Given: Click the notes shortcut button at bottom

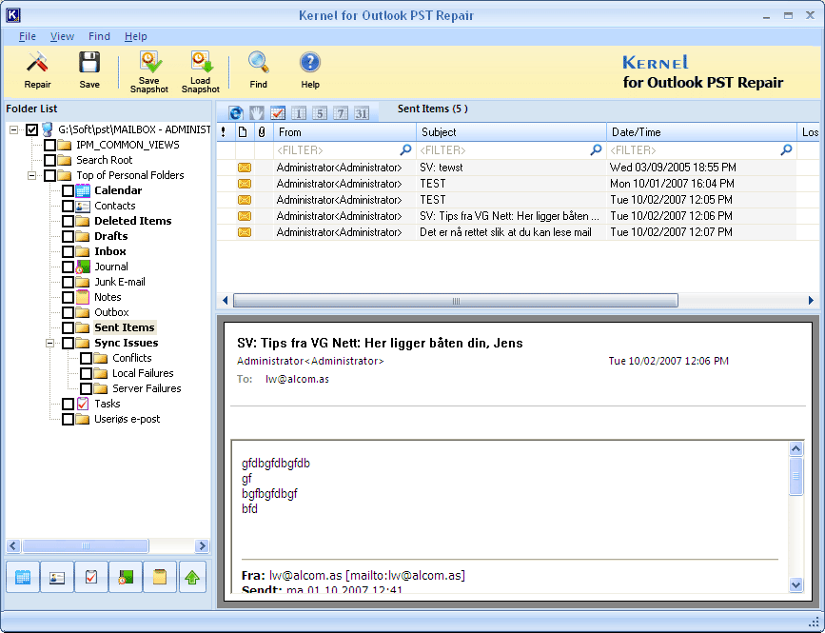Looking at the screenshot, I should click(160, 577).
